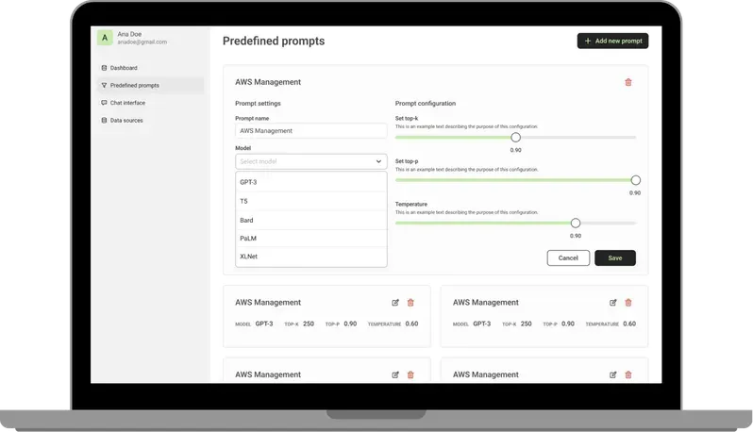The width and height of the screenshot is (753, 432).
Task: Delete the first AWS Management card in the left column
Action: 410,303
